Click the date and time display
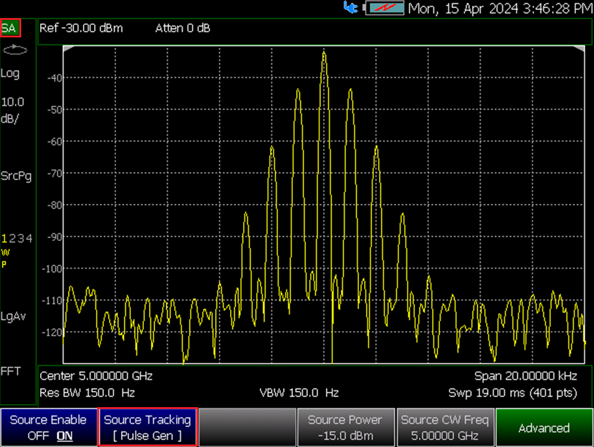Image resolution: width=594 pixels, height=447 pixels. [501, 8]
